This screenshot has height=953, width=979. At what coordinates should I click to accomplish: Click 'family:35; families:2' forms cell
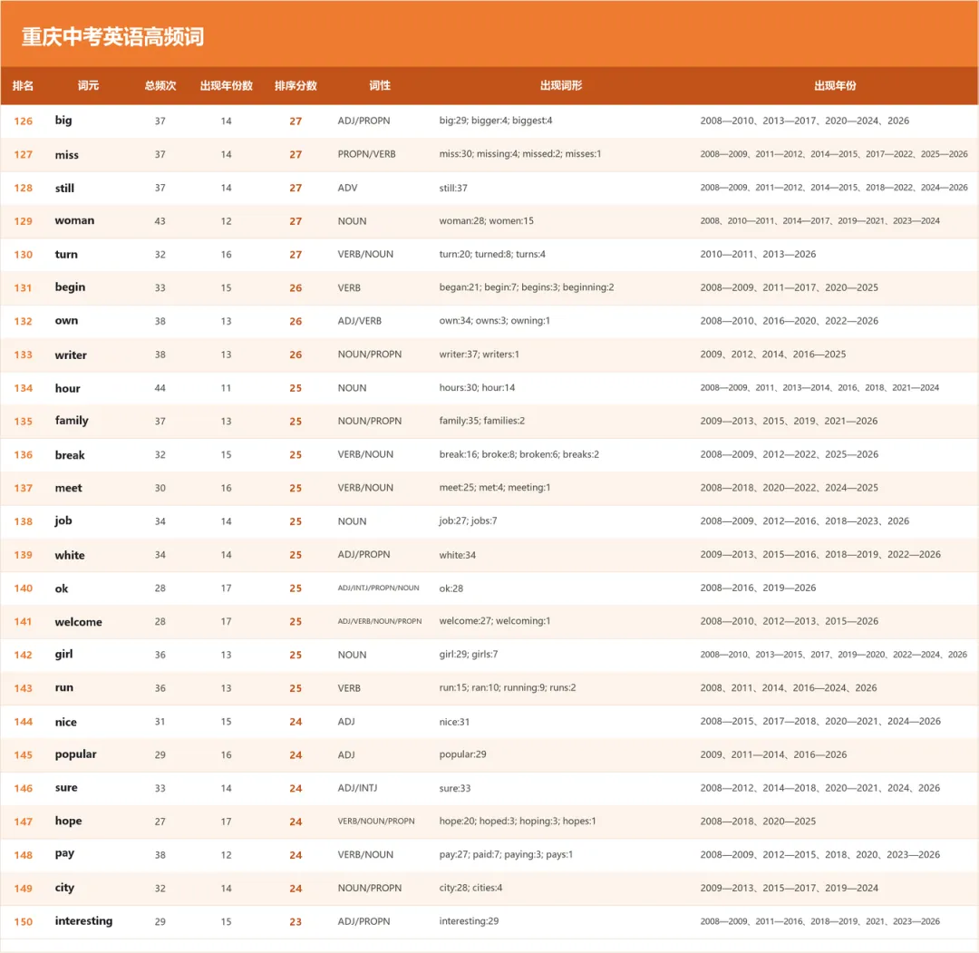(482, 421)
